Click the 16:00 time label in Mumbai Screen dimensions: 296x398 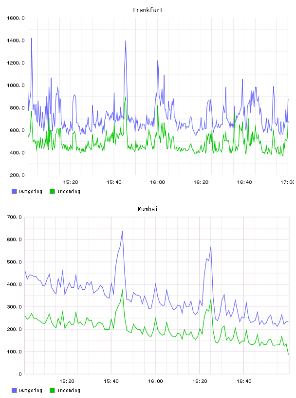coord(155,381)
